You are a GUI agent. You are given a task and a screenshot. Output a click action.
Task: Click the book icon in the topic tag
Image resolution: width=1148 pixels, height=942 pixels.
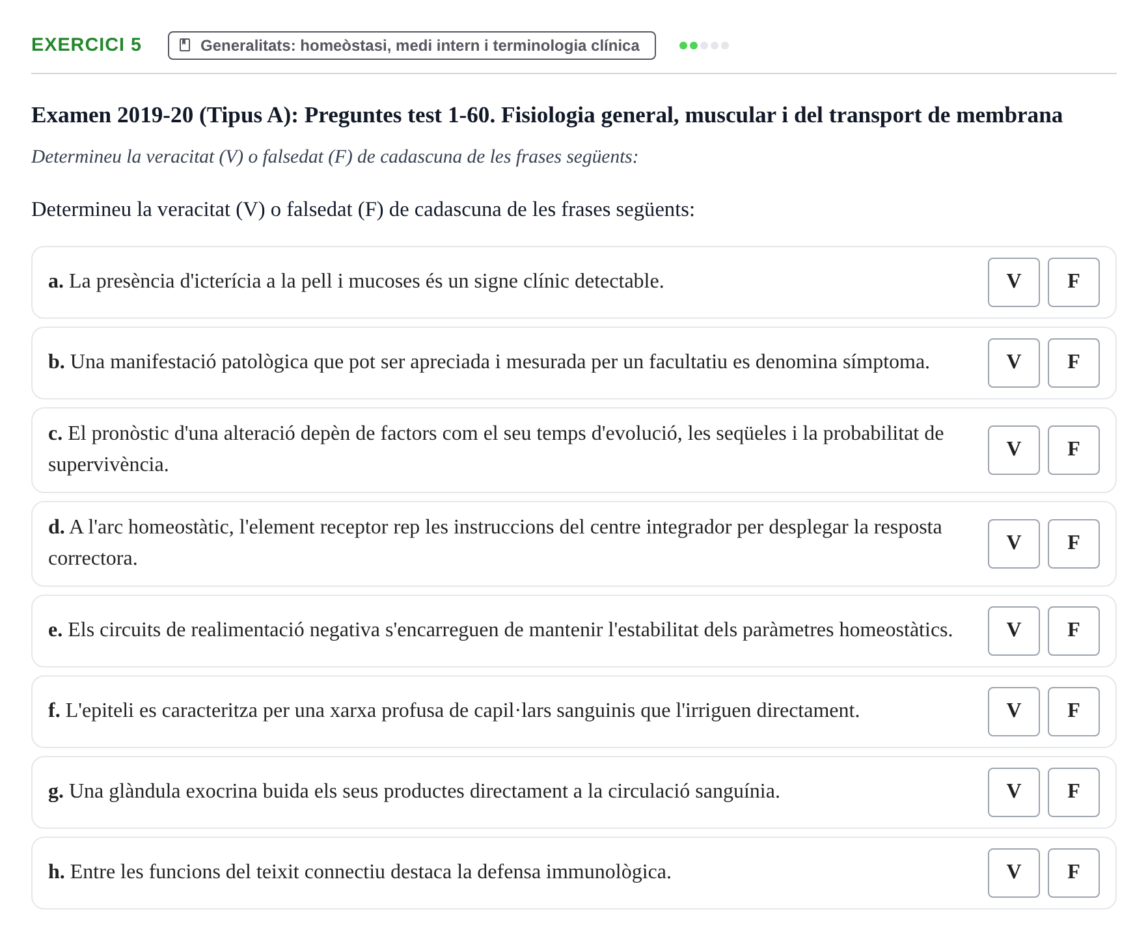click(x=185, y=45)
